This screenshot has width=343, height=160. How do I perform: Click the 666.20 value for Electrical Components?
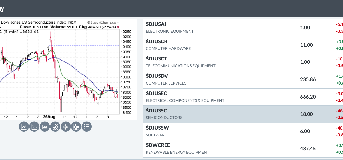[308, 97]
